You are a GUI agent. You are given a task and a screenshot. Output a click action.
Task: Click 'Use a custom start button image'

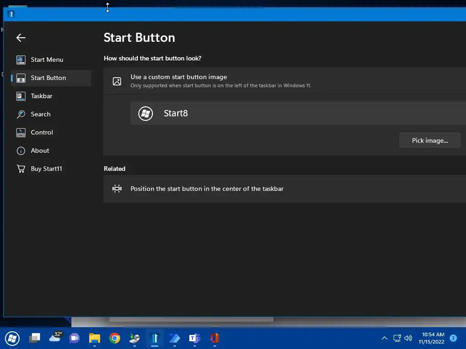[178, 77]
